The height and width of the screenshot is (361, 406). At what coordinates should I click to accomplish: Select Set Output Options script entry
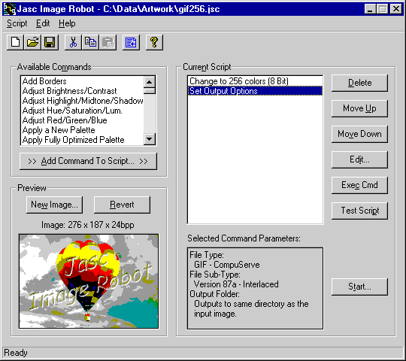[255, 91]
